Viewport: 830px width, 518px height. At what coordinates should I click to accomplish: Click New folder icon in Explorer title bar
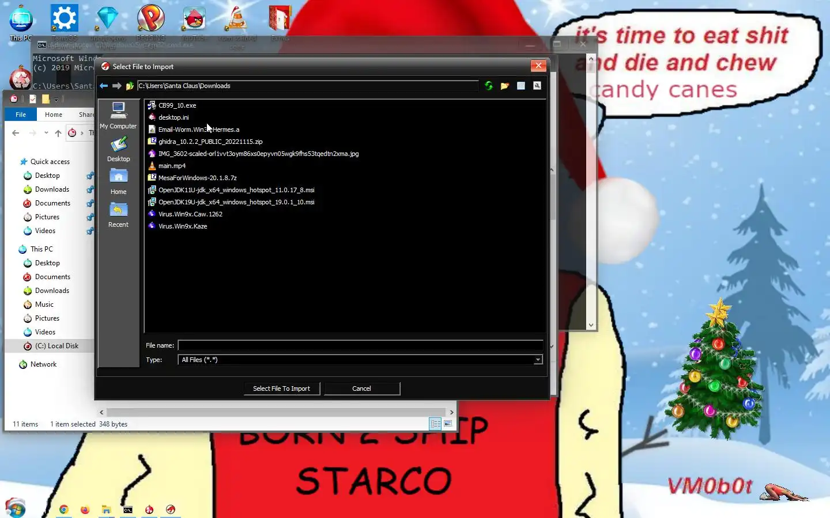46,99
